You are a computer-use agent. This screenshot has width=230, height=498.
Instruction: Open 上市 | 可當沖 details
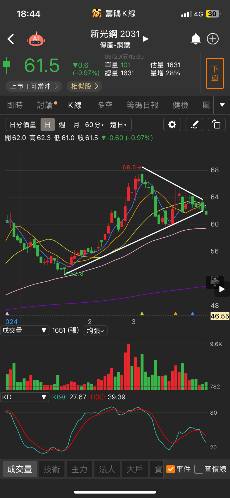pyautogui.click(x=34, y=86)
